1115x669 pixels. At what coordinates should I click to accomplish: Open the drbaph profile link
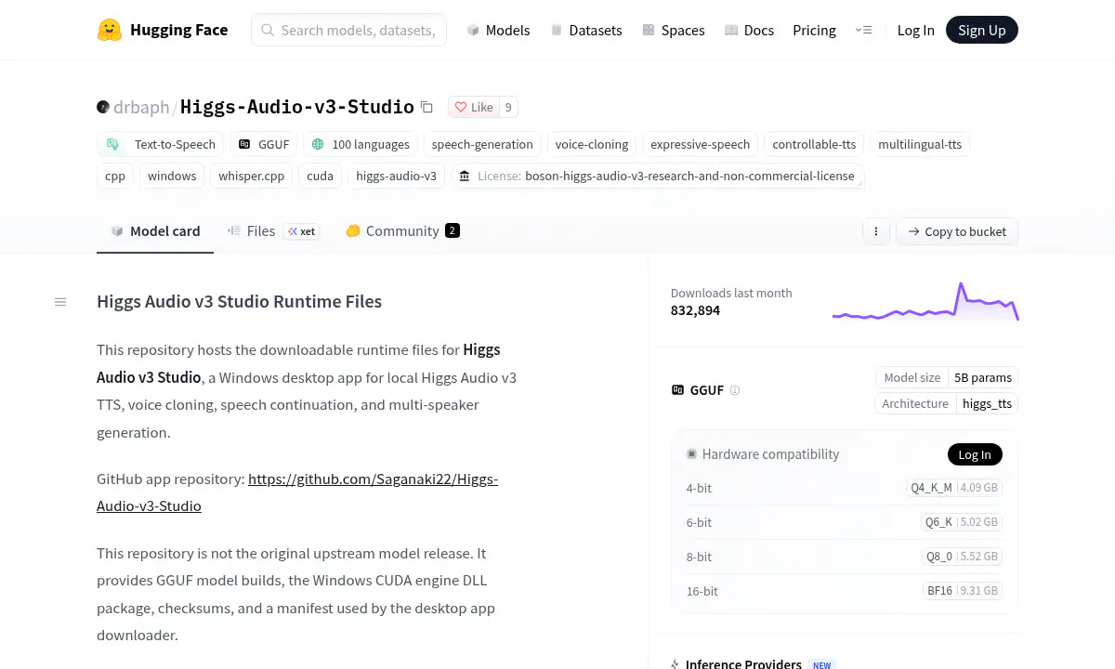click(x=141, y=107)
